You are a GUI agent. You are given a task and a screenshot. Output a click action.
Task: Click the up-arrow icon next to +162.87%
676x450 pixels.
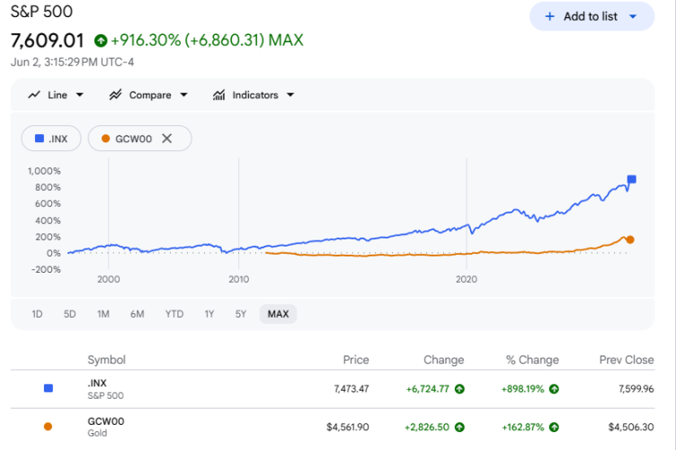554,427
